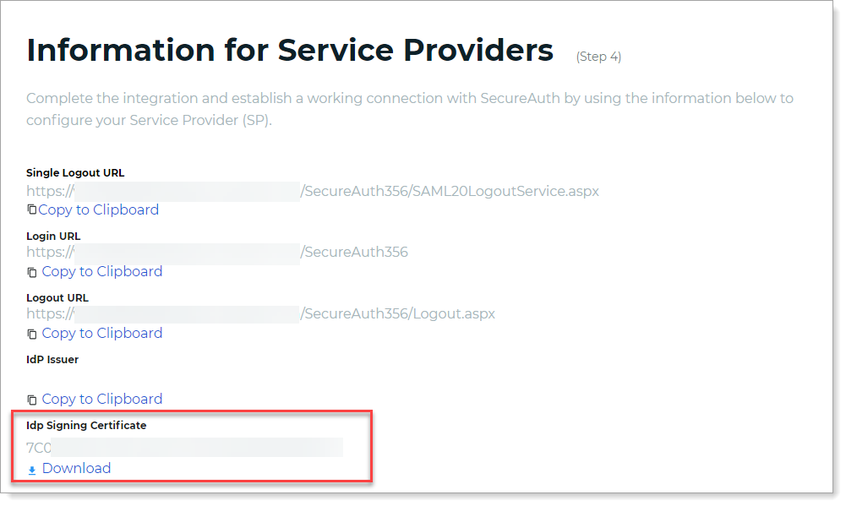The width and height of the screenshot is (846, 506).
Task: Click the copy icon under IdP Issuer
Action: 32,400
